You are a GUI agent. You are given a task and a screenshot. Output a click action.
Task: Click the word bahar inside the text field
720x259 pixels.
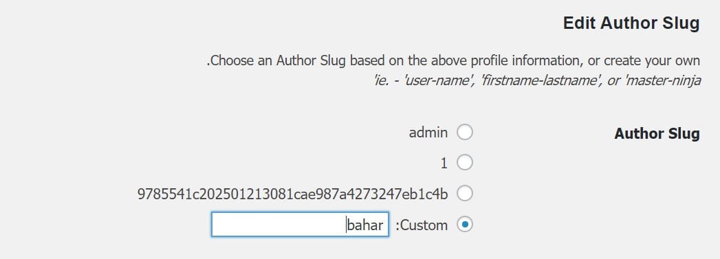tap(365, 225)
